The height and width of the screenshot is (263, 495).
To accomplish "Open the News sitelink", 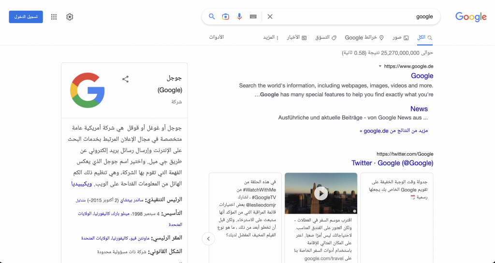I will (419, 109).
